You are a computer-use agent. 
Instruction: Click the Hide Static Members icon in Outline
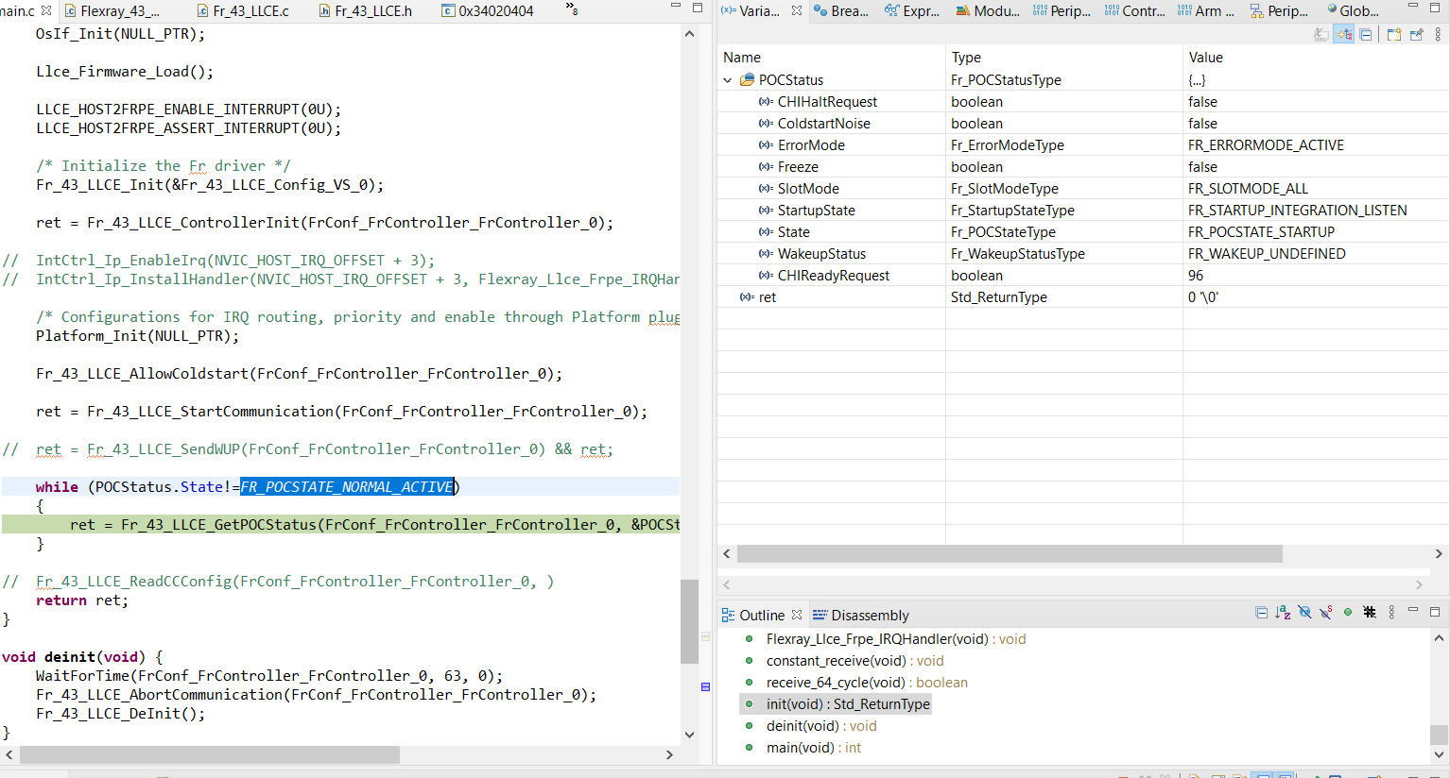[1327, 612]
